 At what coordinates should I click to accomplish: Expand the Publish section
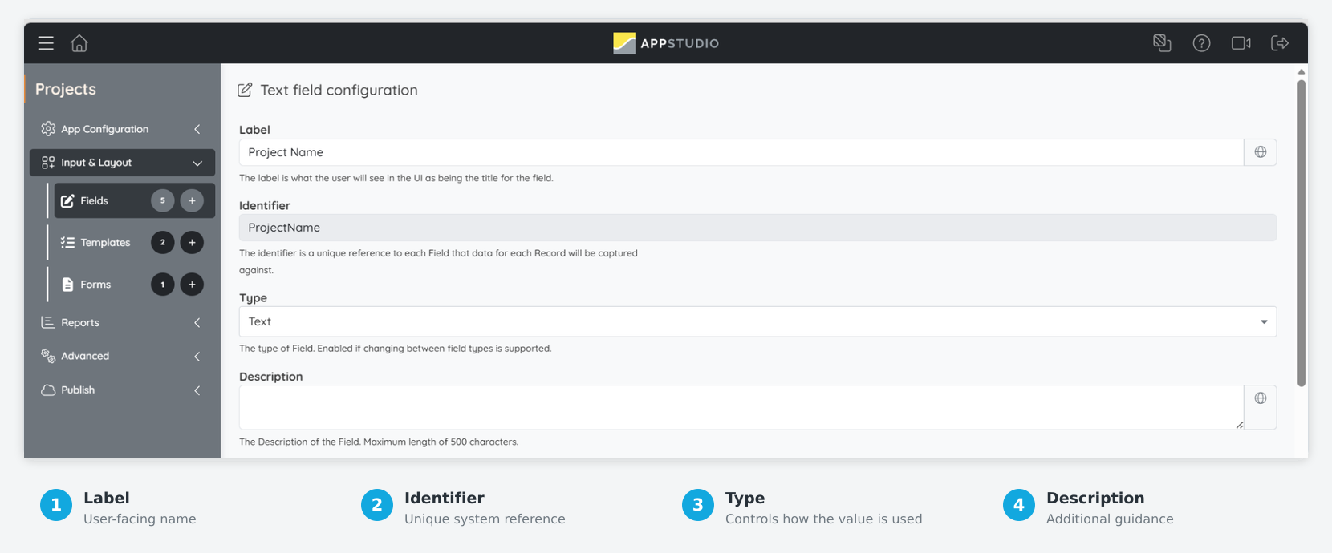(122, 390)
